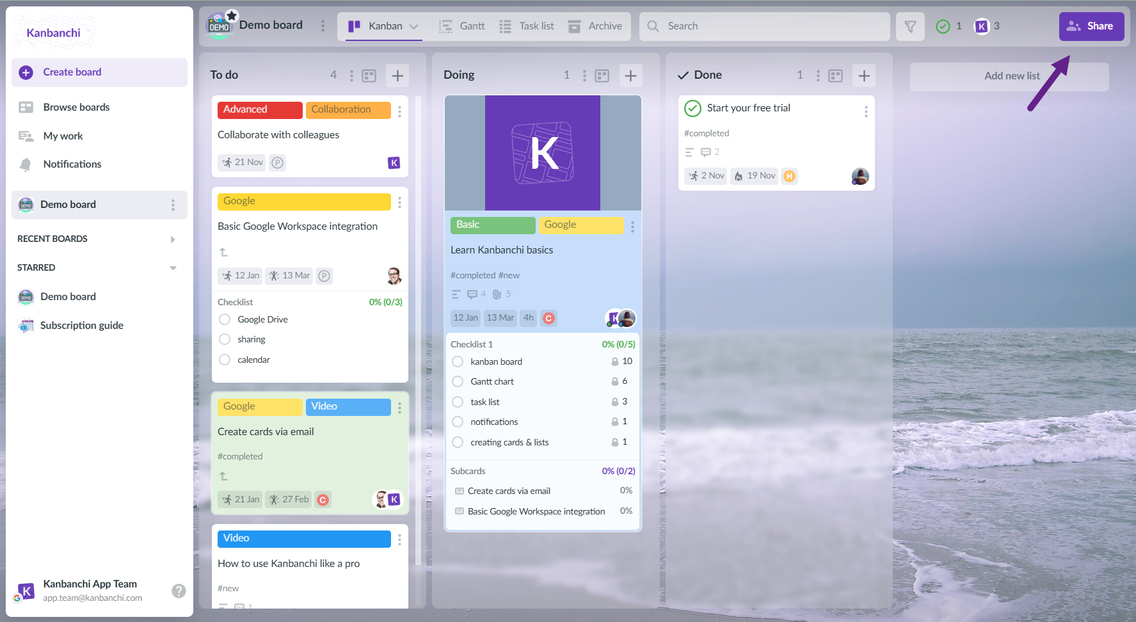Open menu of Collaborate with colleagues card
The width and height of the screenshot is (1136, 622).
pyautogui.click(x=399, y=111)
